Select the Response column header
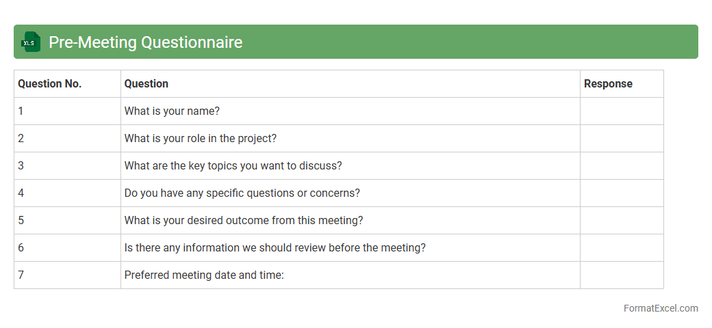Image resolution: width=712 pixels, height=328 pixels. 608,84
